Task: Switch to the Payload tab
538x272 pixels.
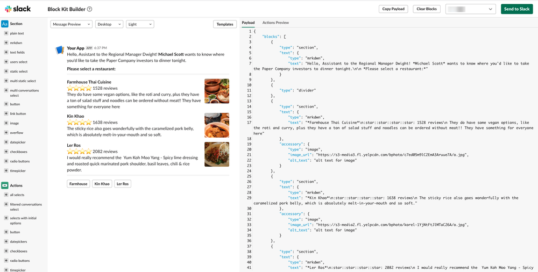Action: click(248, 23)
